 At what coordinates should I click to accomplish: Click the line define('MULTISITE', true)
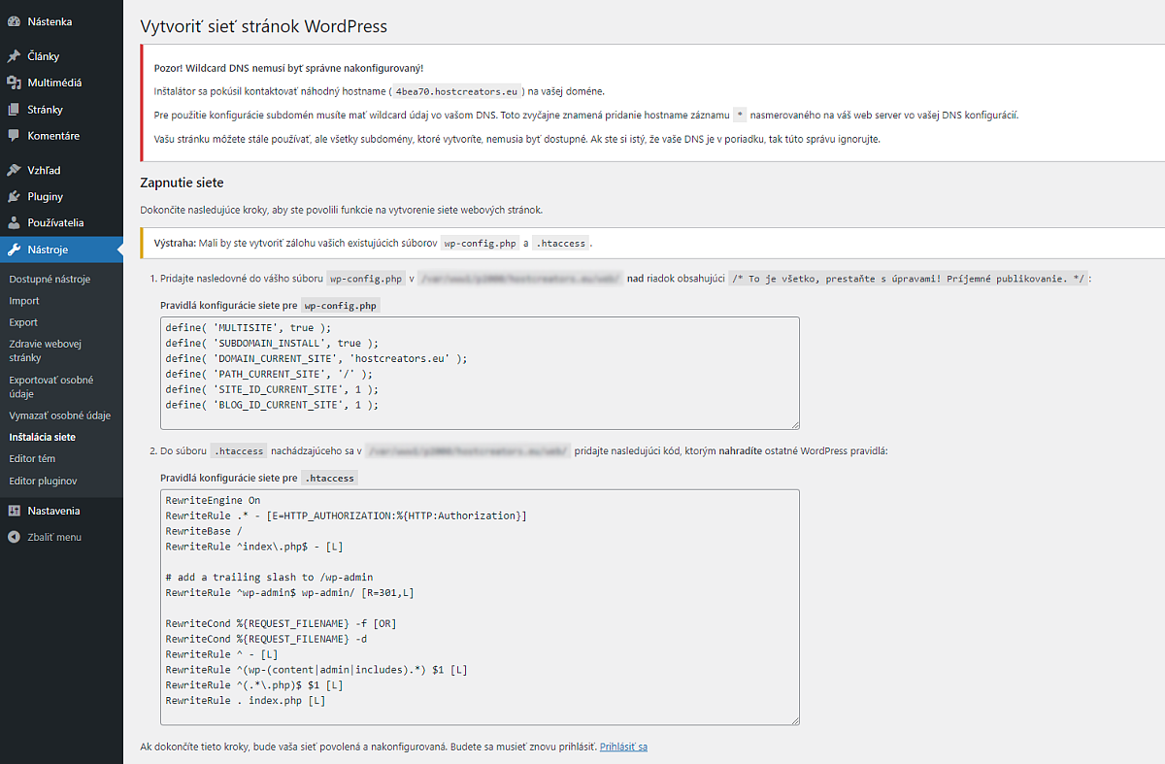248,328
